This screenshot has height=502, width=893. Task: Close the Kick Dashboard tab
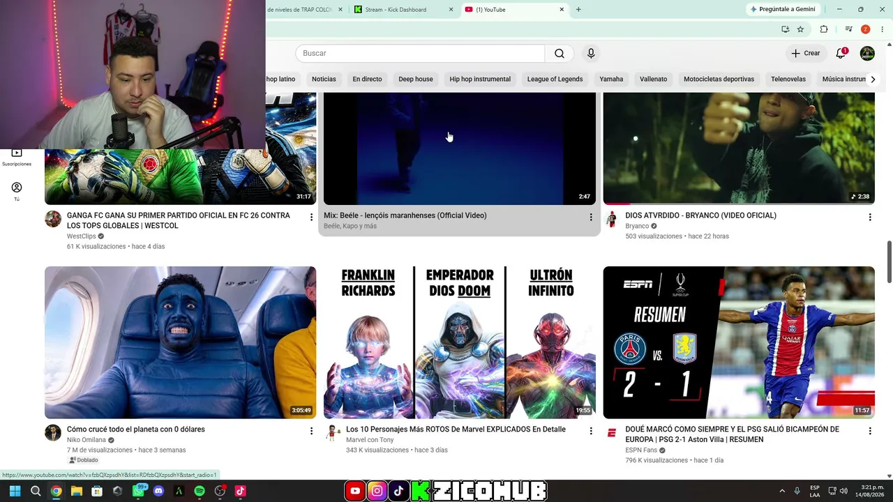(x=451, y=10)
